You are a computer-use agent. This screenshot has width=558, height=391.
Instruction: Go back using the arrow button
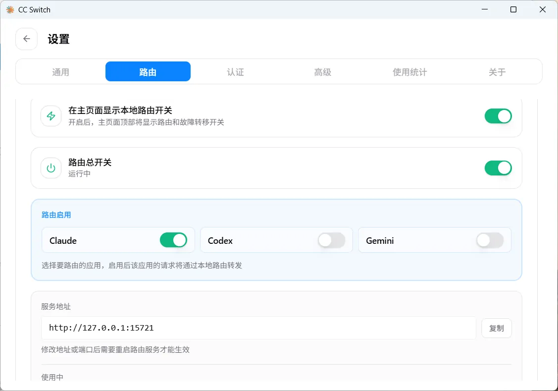pyautogui.click(x=26, y=39)
